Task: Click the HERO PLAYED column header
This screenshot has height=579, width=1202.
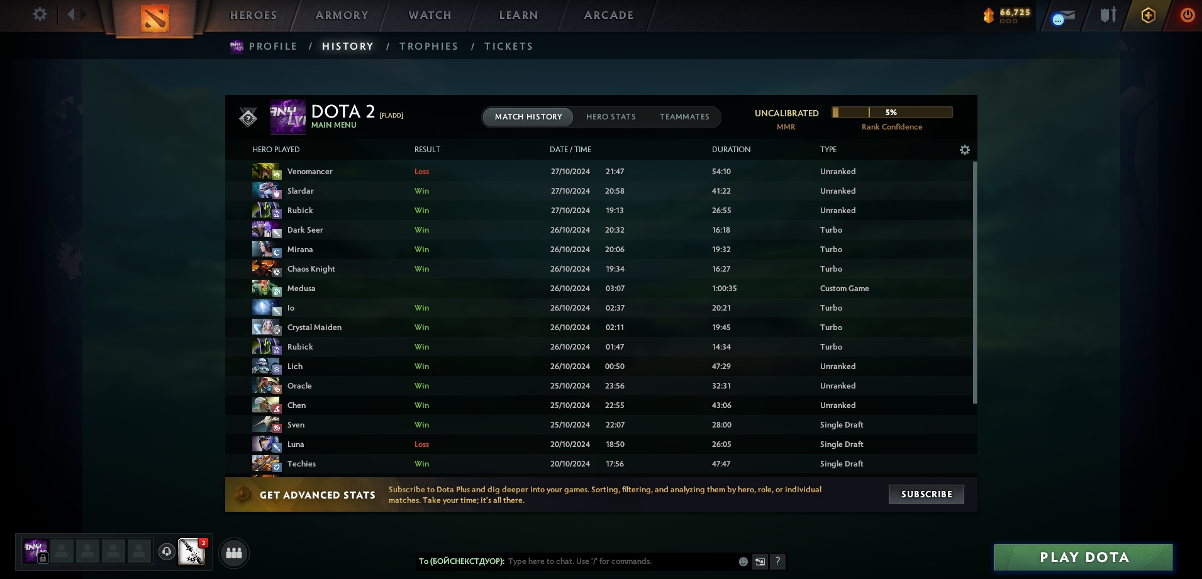Action: coord(275,150)
